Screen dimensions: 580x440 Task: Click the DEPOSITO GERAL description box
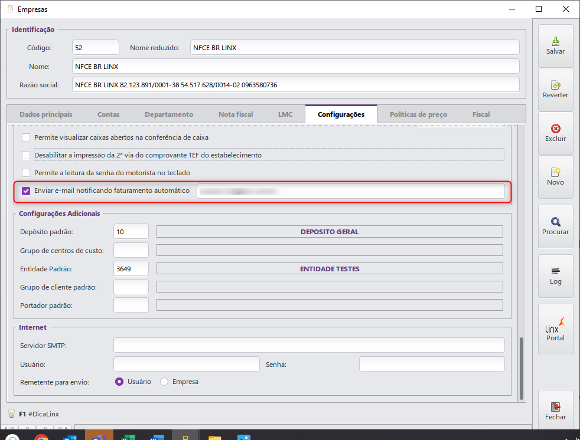pyautogui.click(x=330, y=232)
